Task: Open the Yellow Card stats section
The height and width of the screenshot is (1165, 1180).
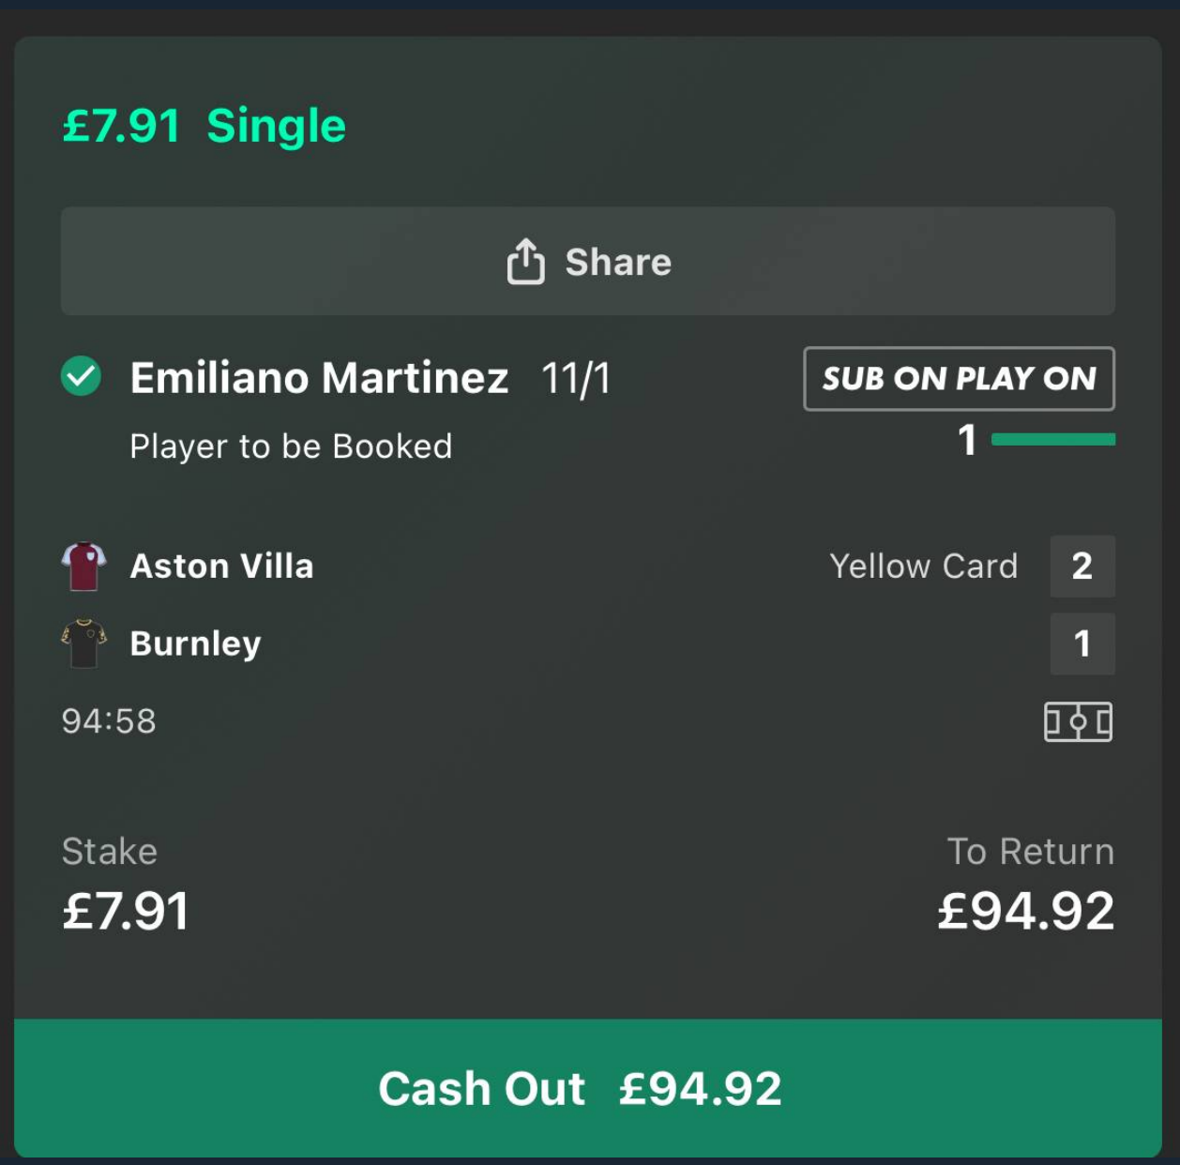Action: pos(923,566)
